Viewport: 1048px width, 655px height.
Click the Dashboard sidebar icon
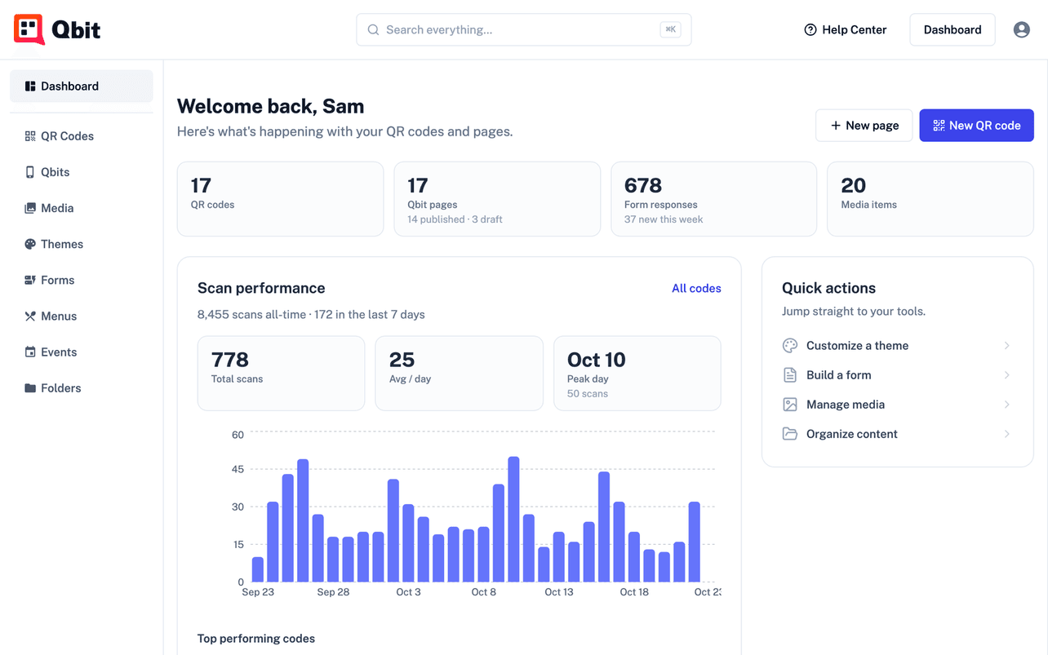pyautogui.click(x=30, y=86)
